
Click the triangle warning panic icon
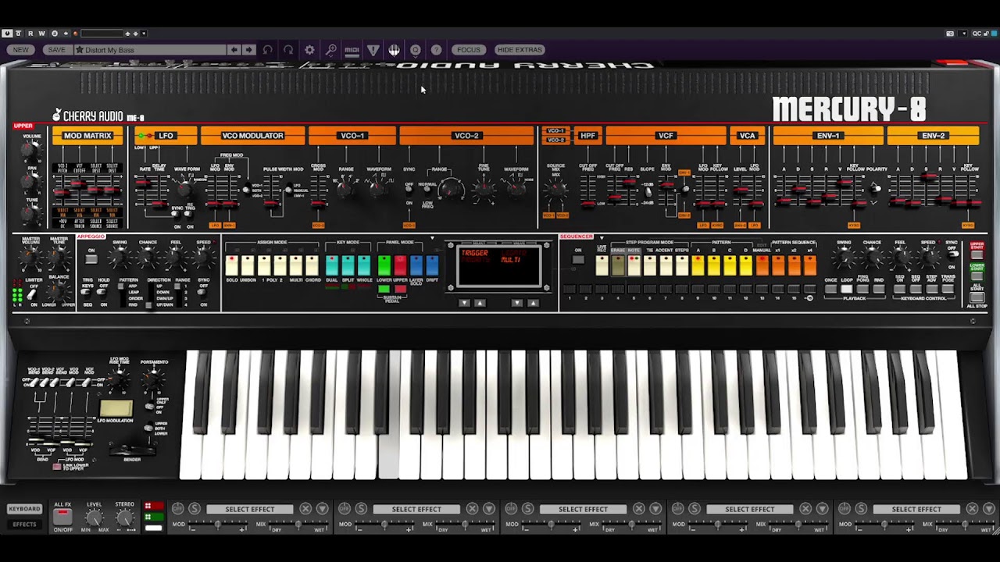(x=373, y=50)
